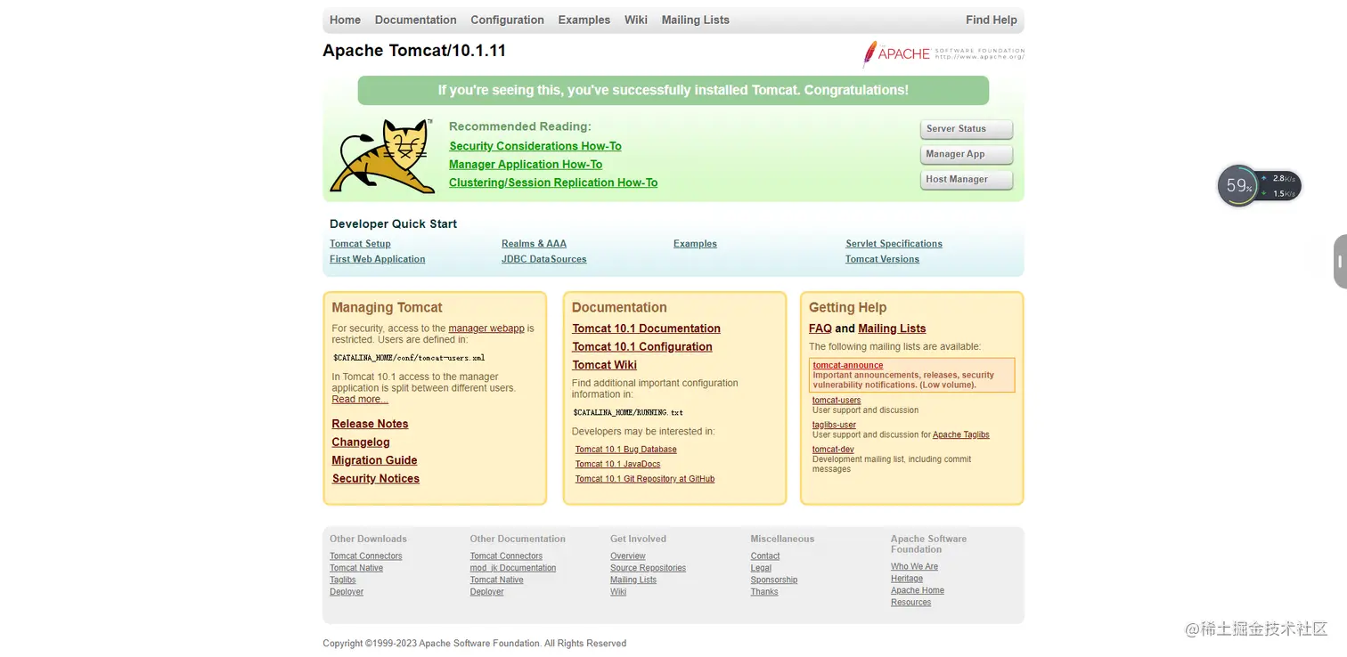1347x657 pixels.
Task: Click the Host Manager button
Action: pyautogui.click(x=967, y=179)
